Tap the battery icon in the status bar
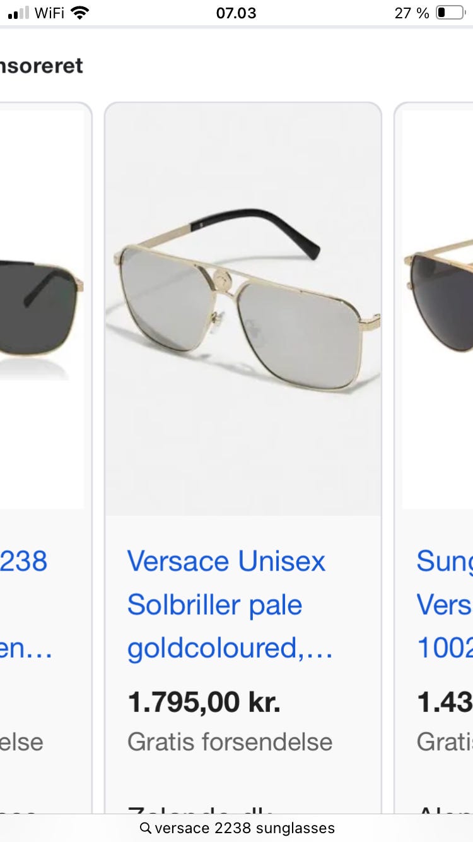The image size is (473, 842). pos(450,13)
